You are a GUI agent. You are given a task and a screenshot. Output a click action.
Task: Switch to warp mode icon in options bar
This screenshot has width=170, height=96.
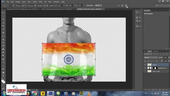coord(118,6)
